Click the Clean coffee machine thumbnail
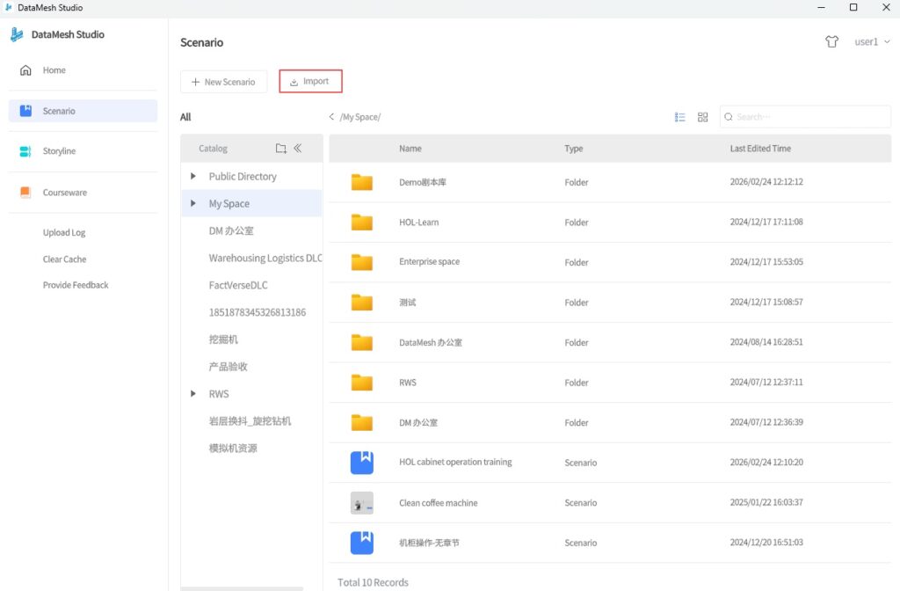Viewport: 900px width, 591px height. pos(361,503)
